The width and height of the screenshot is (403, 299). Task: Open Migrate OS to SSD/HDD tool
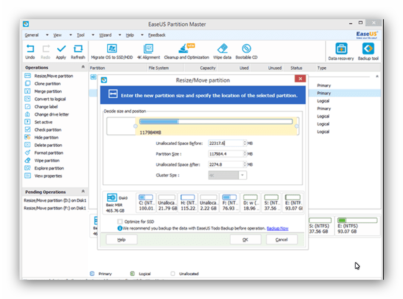(x=112, y=52)
